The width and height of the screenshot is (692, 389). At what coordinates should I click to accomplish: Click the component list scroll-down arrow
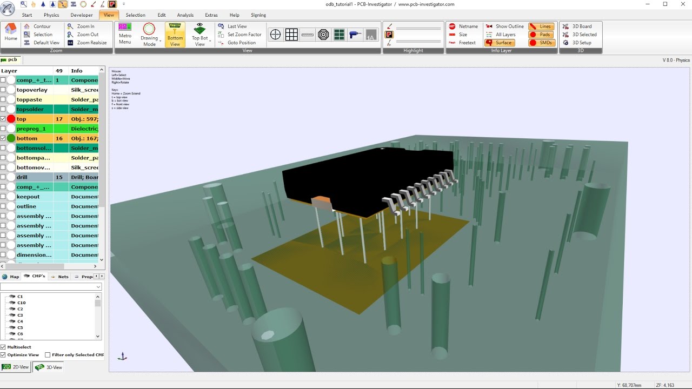point(98,336)
